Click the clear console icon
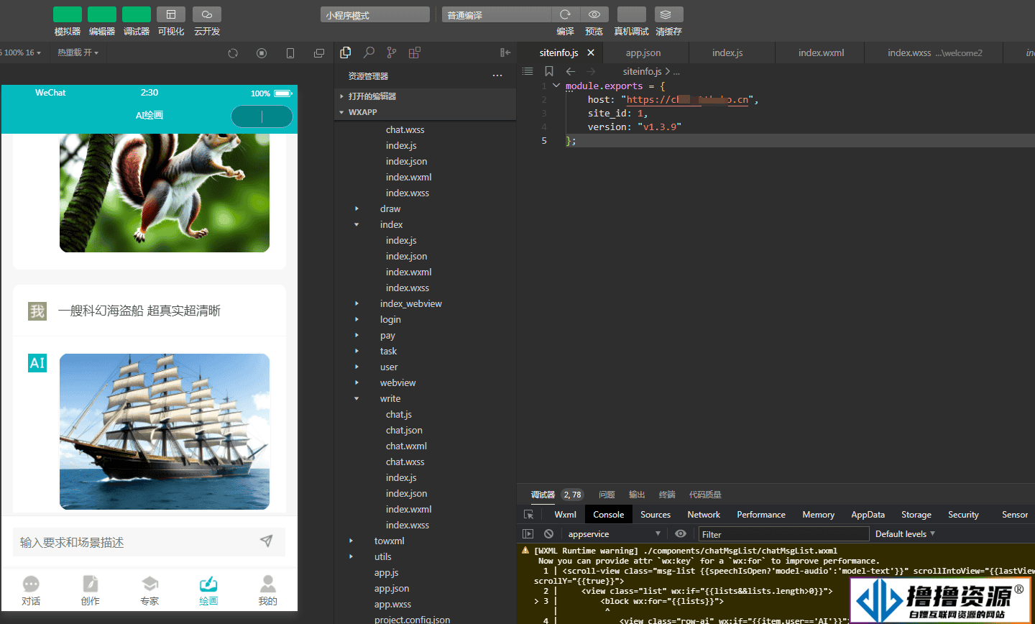Image resolution: width=1035 pixels, height=624 pixels. (549, 534)
